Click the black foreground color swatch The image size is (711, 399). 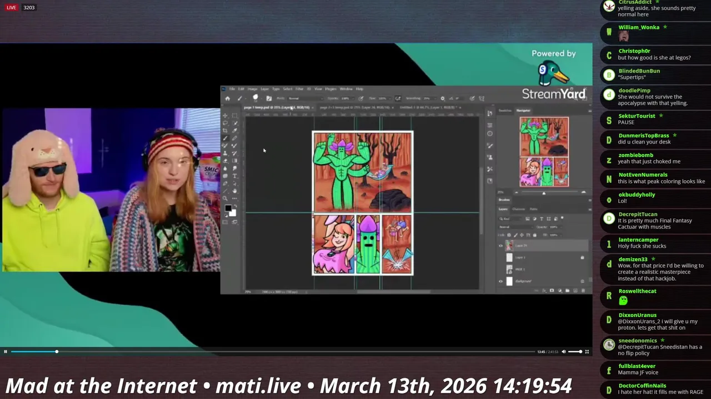(228, 208)
